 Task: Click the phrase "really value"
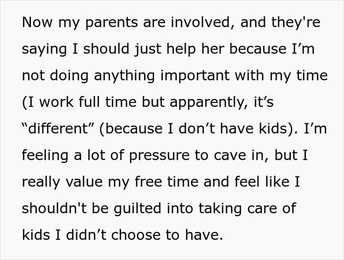tap(62, 183)
